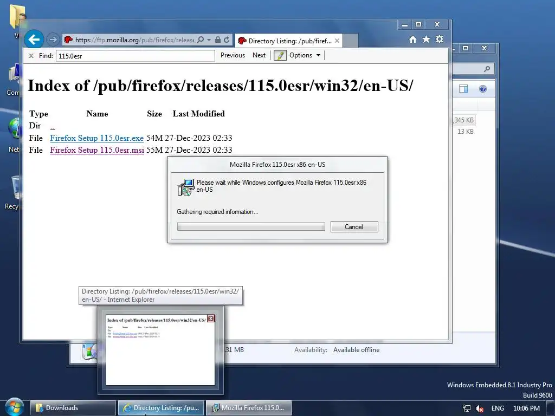
Task: Cancel the Firefox installer dialog
Action: [354, 227]
